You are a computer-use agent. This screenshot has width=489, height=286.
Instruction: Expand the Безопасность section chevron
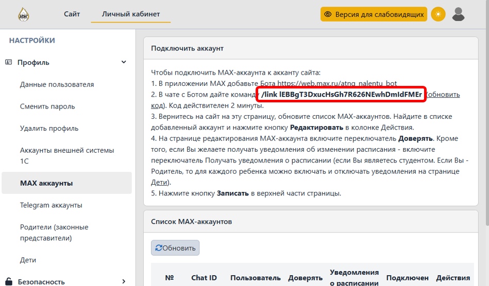pyautogui.click(x=124, y=282)
